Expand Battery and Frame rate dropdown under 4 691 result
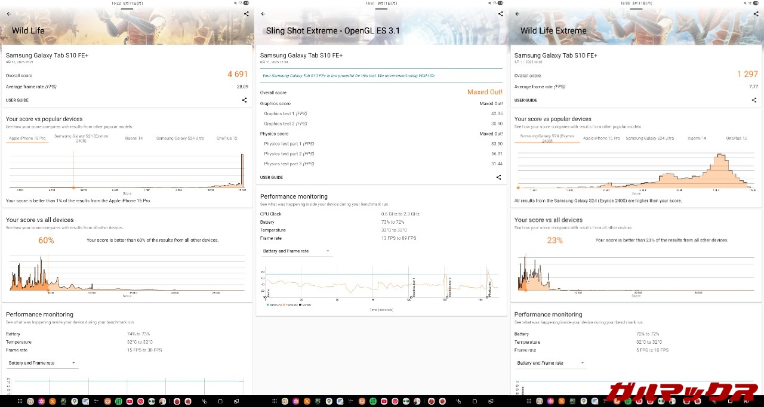This screenshot has height=407, width=764. tap(42, 363)
